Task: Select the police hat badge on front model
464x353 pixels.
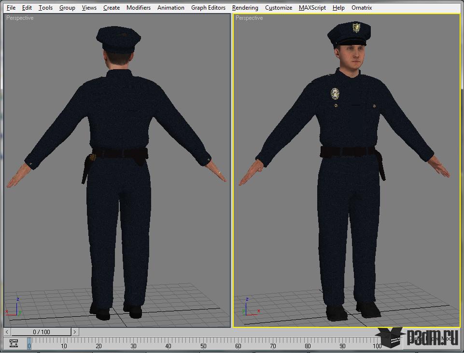Action: pos(356,28)
